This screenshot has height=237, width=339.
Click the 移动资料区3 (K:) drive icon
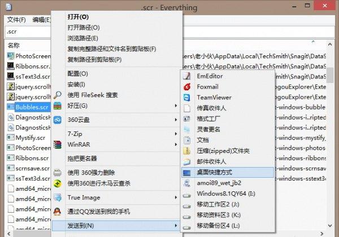point(187,217)
